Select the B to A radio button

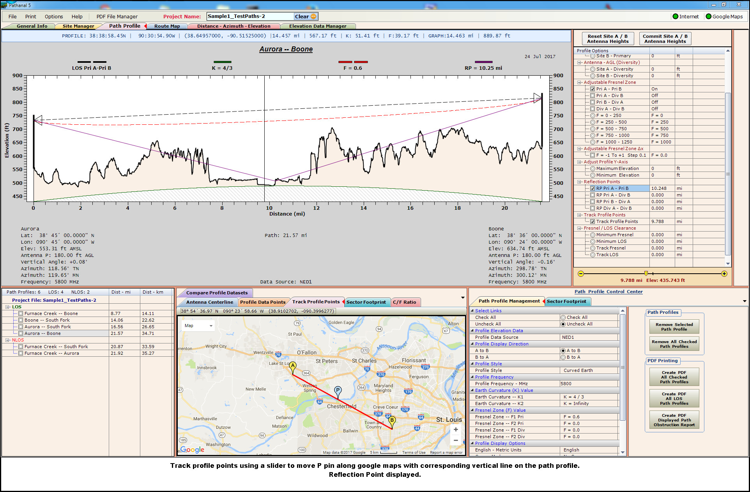563,357
